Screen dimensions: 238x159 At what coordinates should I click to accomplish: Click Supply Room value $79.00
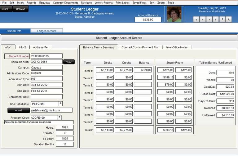(165, 84)
